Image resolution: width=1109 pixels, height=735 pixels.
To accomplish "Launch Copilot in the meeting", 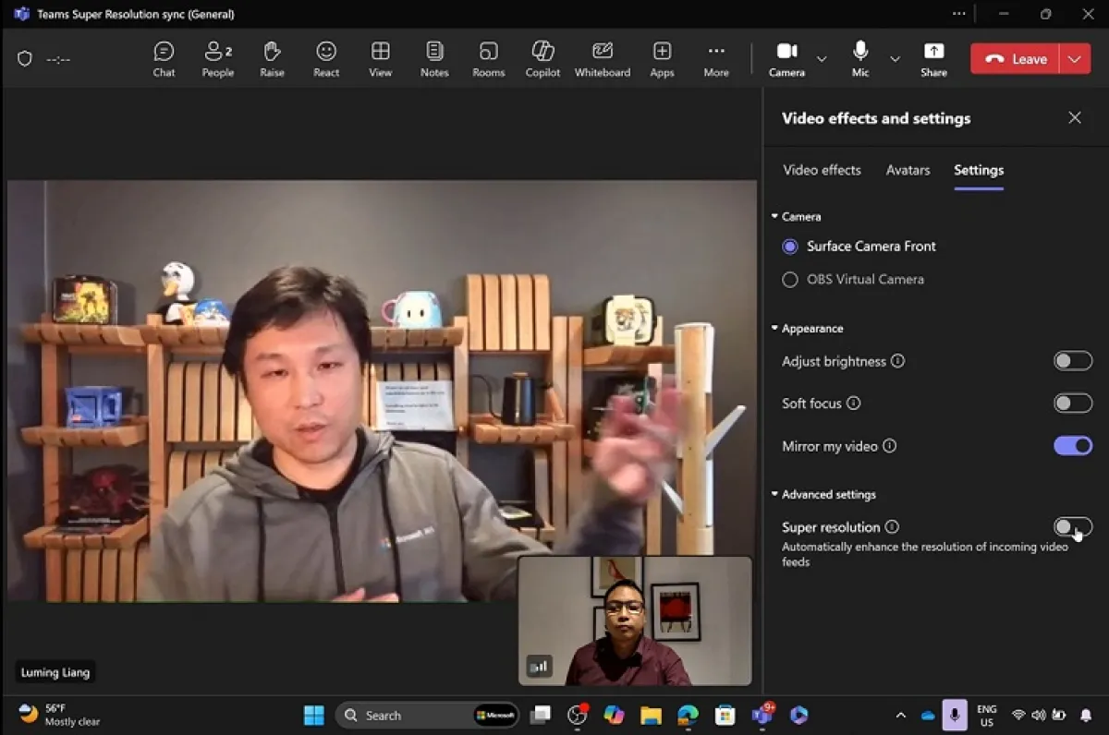I will [x=542, y=58].
